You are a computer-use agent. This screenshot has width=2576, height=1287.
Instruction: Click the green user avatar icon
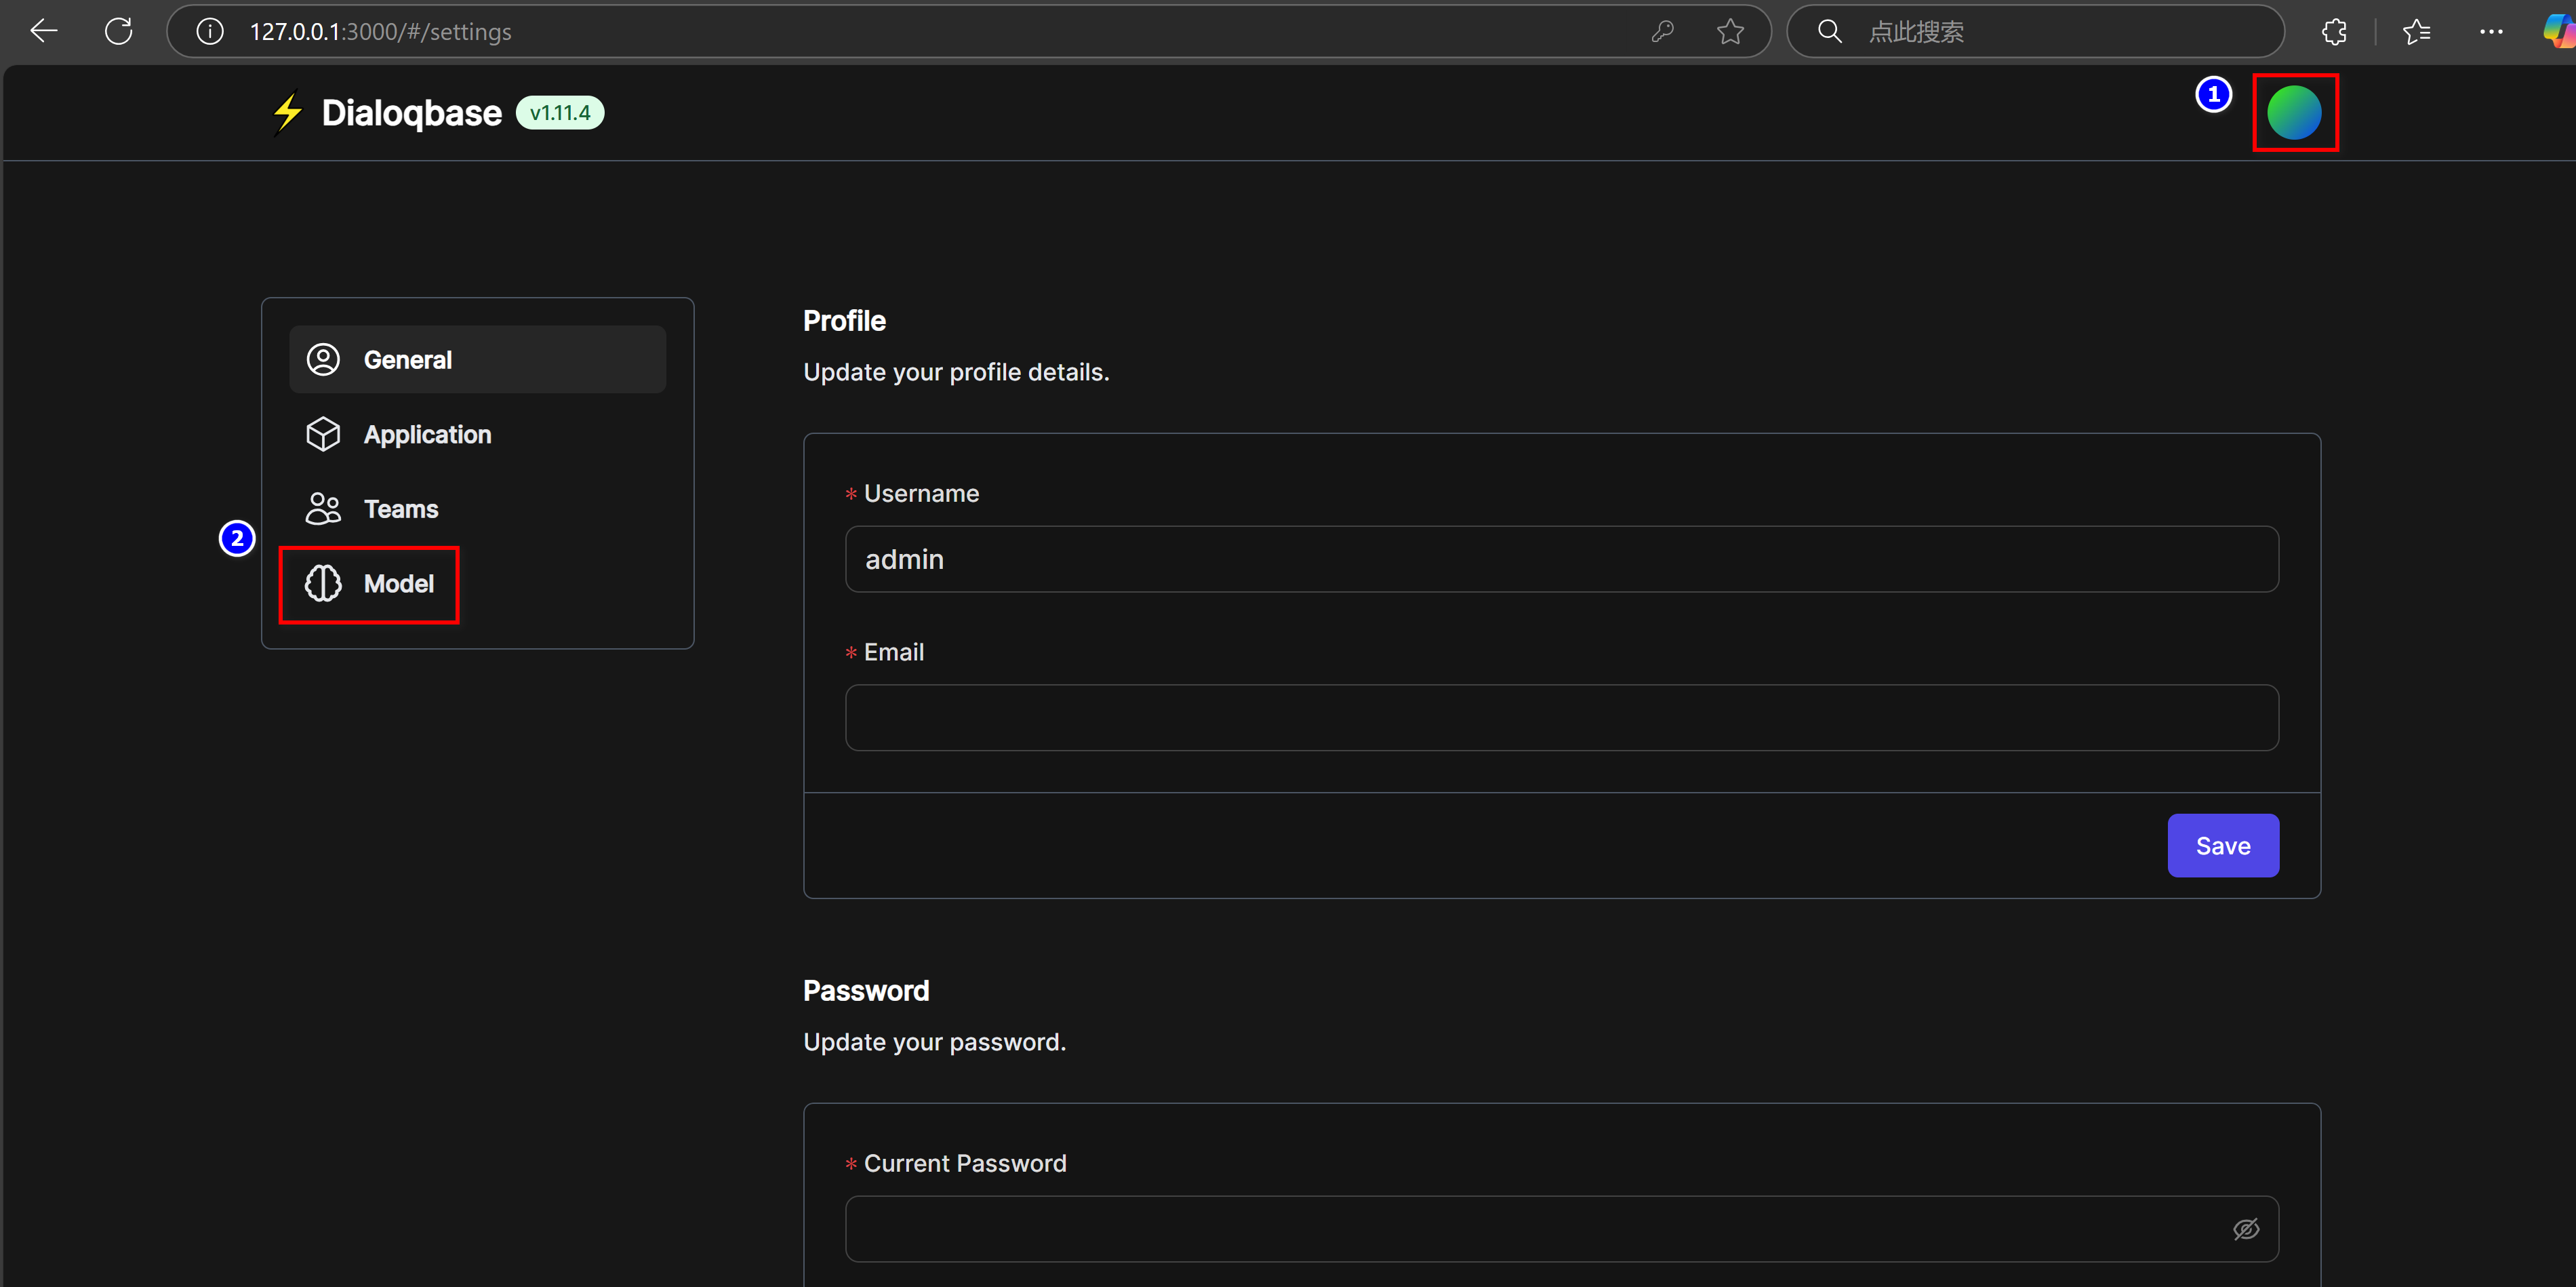[2294, 112]
